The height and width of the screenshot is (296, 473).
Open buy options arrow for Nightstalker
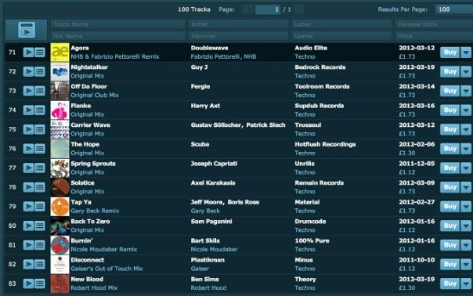[x=466, y=72]
